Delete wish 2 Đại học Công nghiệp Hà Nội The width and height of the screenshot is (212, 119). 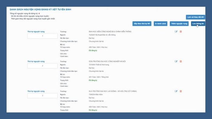pyautogui.click(x=181, y=61)
